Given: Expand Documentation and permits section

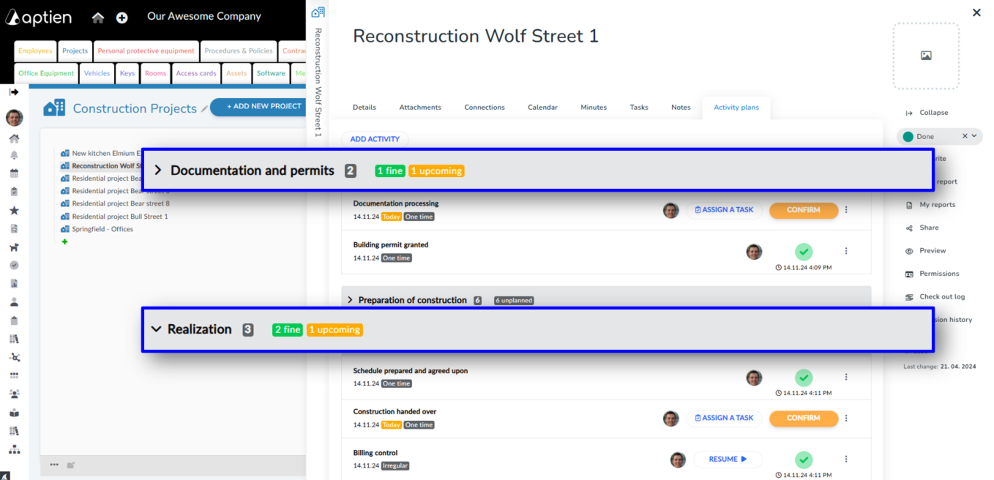Looking at the screenshot, I should pyautogui.click(x=158, y=170).
